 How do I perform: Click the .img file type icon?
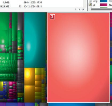coord(90,1)
